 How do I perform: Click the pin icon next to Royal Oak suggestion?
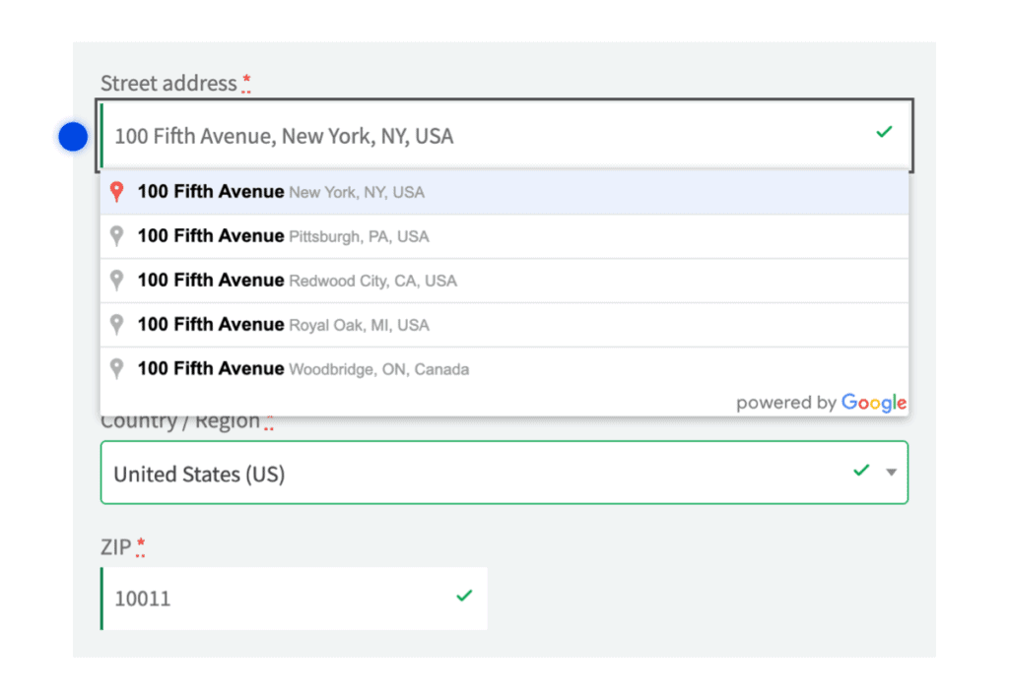coord(116,324)
